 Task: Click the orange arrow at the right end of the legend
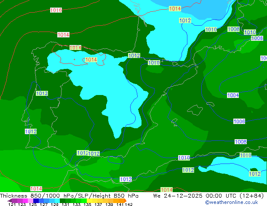tap(125, 201)
